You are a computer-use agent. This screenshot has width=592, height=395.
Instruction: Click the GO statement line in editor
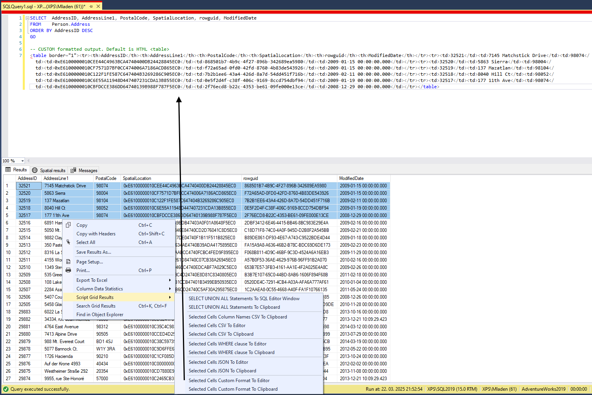point(33,37)
